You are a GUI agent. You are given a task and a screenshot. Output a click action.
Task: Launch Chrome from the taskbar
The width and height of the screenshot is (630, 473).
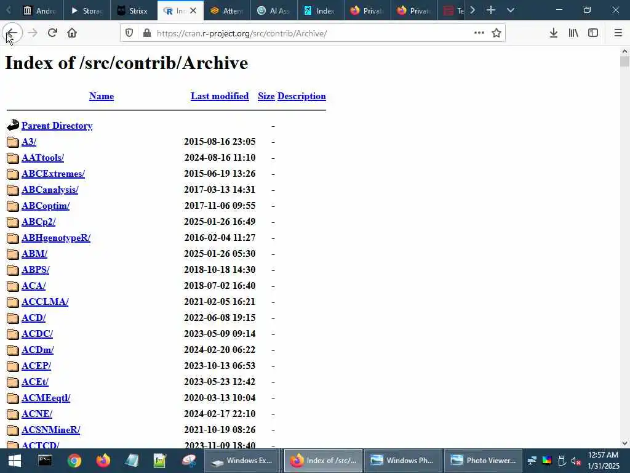coord(74,461)
